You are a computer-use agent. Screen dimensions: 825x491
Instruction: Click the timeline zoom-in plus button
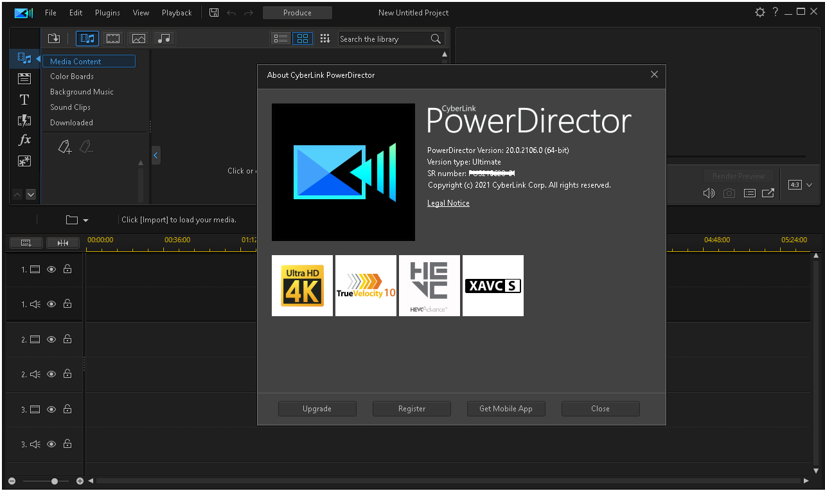point(80,481)
